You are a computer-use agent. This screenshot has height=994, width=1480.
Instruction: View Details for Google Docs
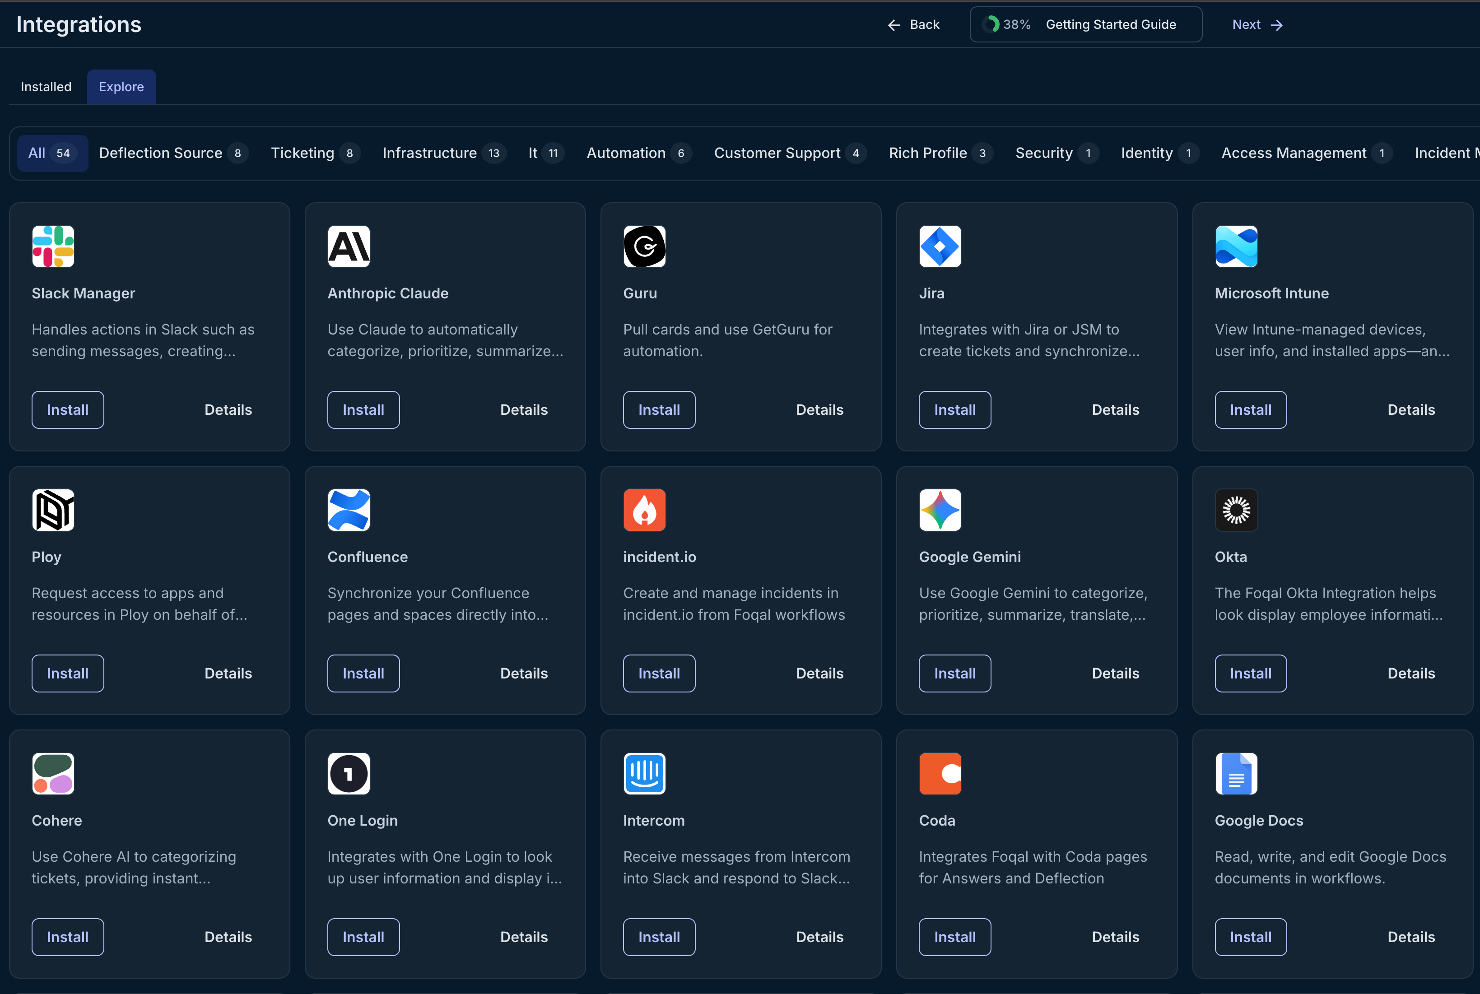[x=1411, y=938]
